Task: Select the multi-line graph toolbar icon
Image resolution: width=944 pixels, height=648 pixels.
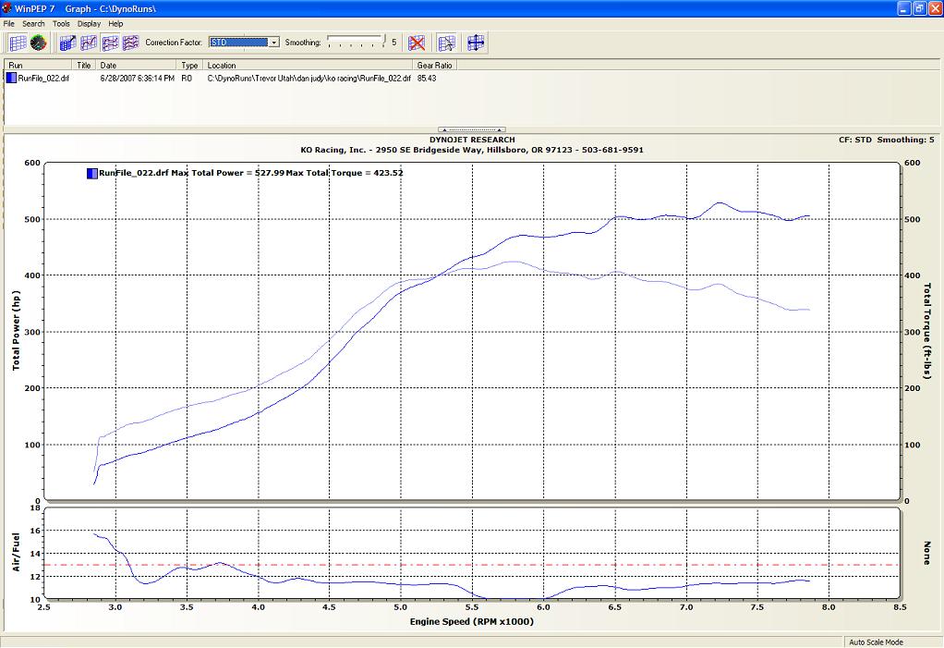Action: pyautogui.click(x=130, y=43)
